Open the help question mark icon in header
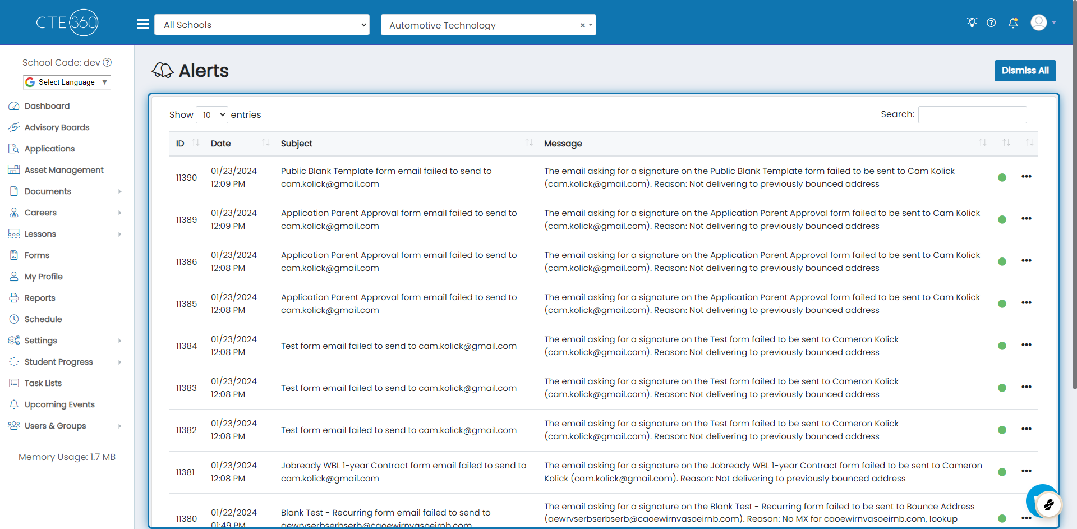This screenshot has height=529, width=1077. (991, 22)
